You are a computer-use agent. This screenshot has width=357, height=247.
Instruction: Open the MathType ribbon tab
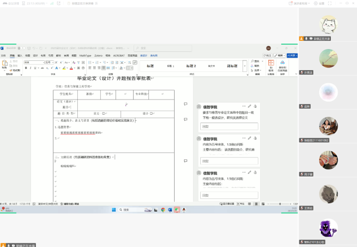click(x=85, y=55)
